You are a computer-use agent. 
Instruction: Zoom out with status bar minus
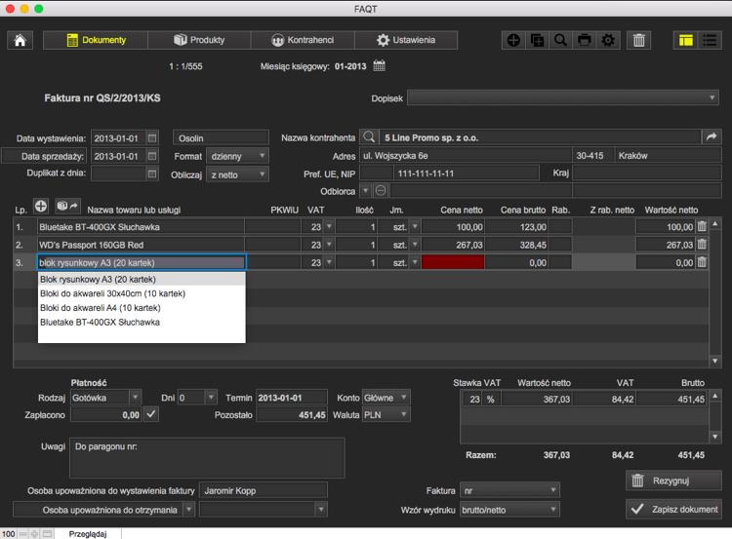22,534
